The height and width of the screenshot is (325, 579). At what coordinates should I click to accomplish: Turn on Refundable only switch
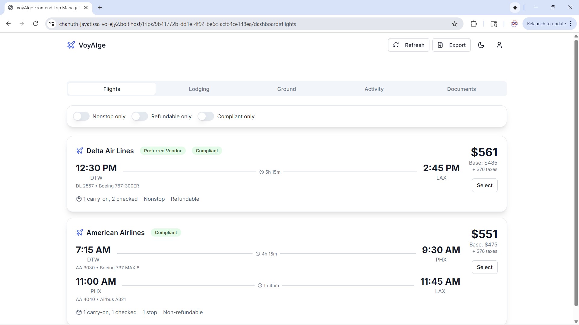(140, 116)
